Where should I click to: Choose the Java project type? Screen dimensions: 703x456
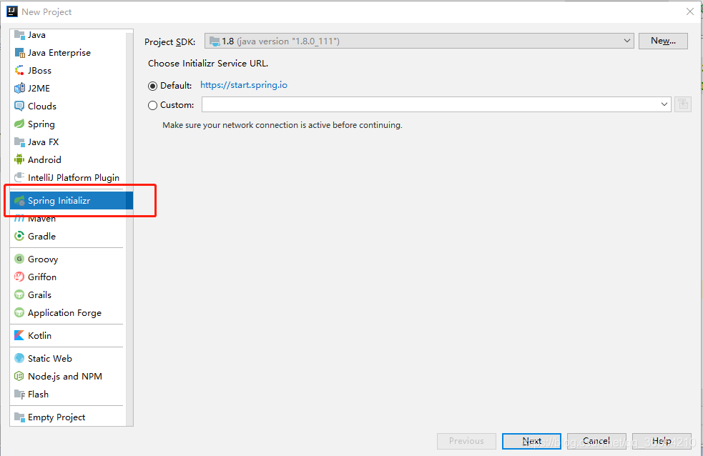pyautogui.click(x=68, y=34)
